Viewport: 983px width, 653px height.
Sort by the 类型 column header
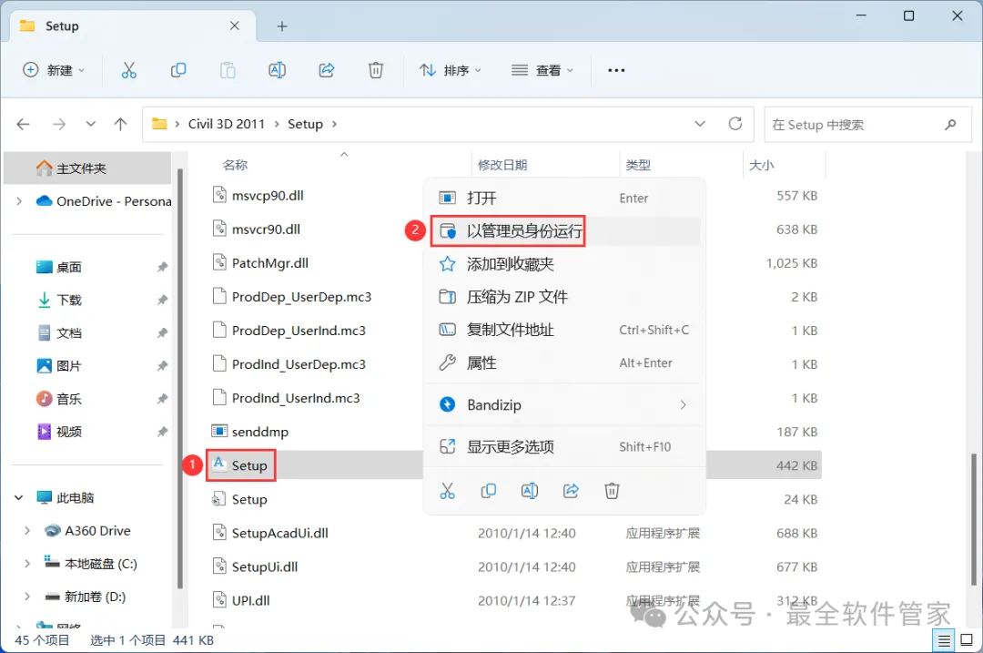click(637, 165)
